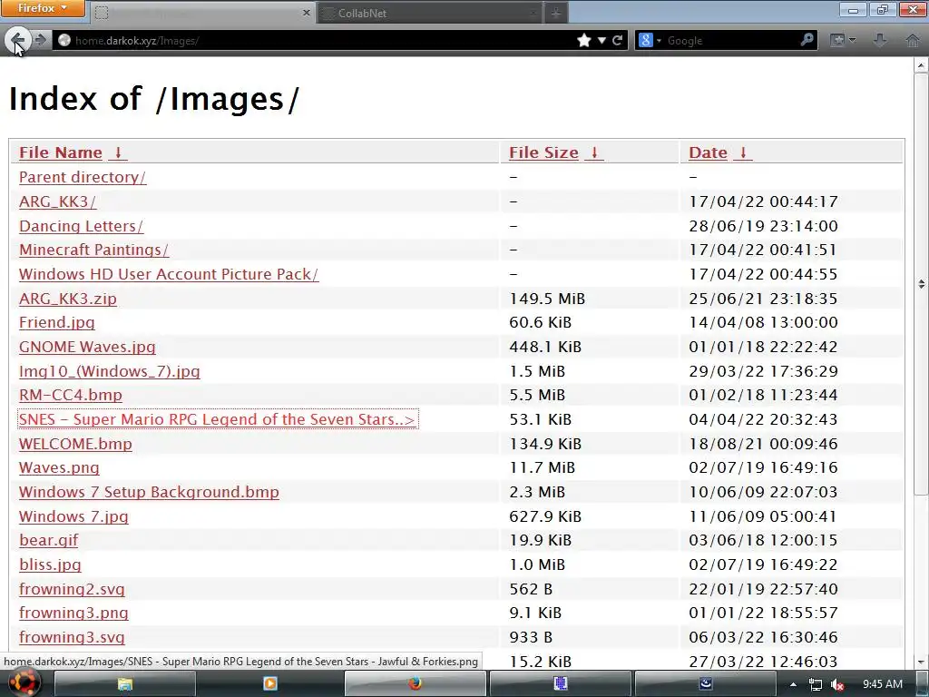
Task: Click the 9:45 AM clock
Action: [883, 684]
